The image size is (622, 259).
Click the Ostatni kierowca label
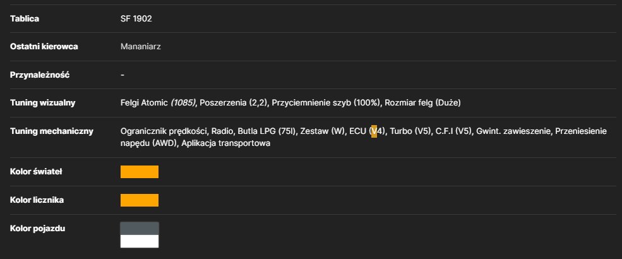pyautogui.click(x=44, y=46)
